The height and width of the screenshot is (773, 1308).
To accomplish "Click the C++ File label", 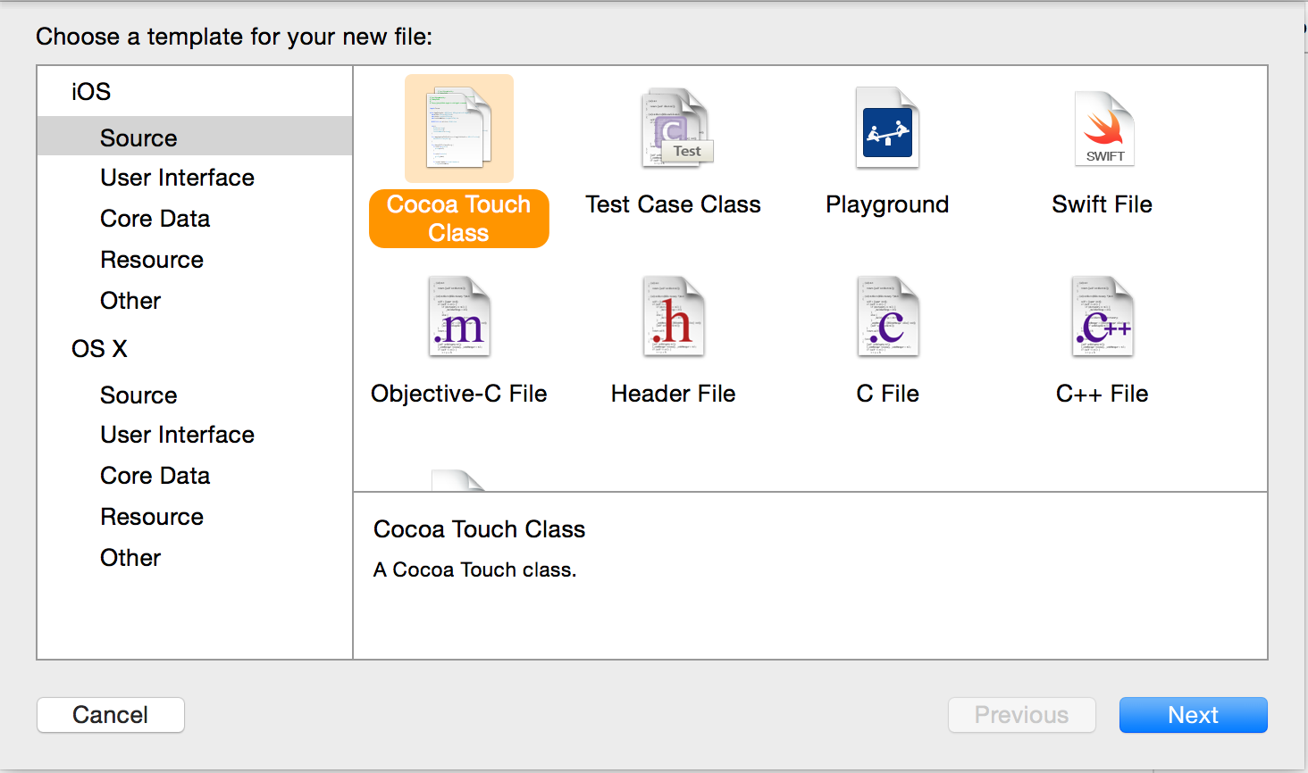I will pos(1103,394).
